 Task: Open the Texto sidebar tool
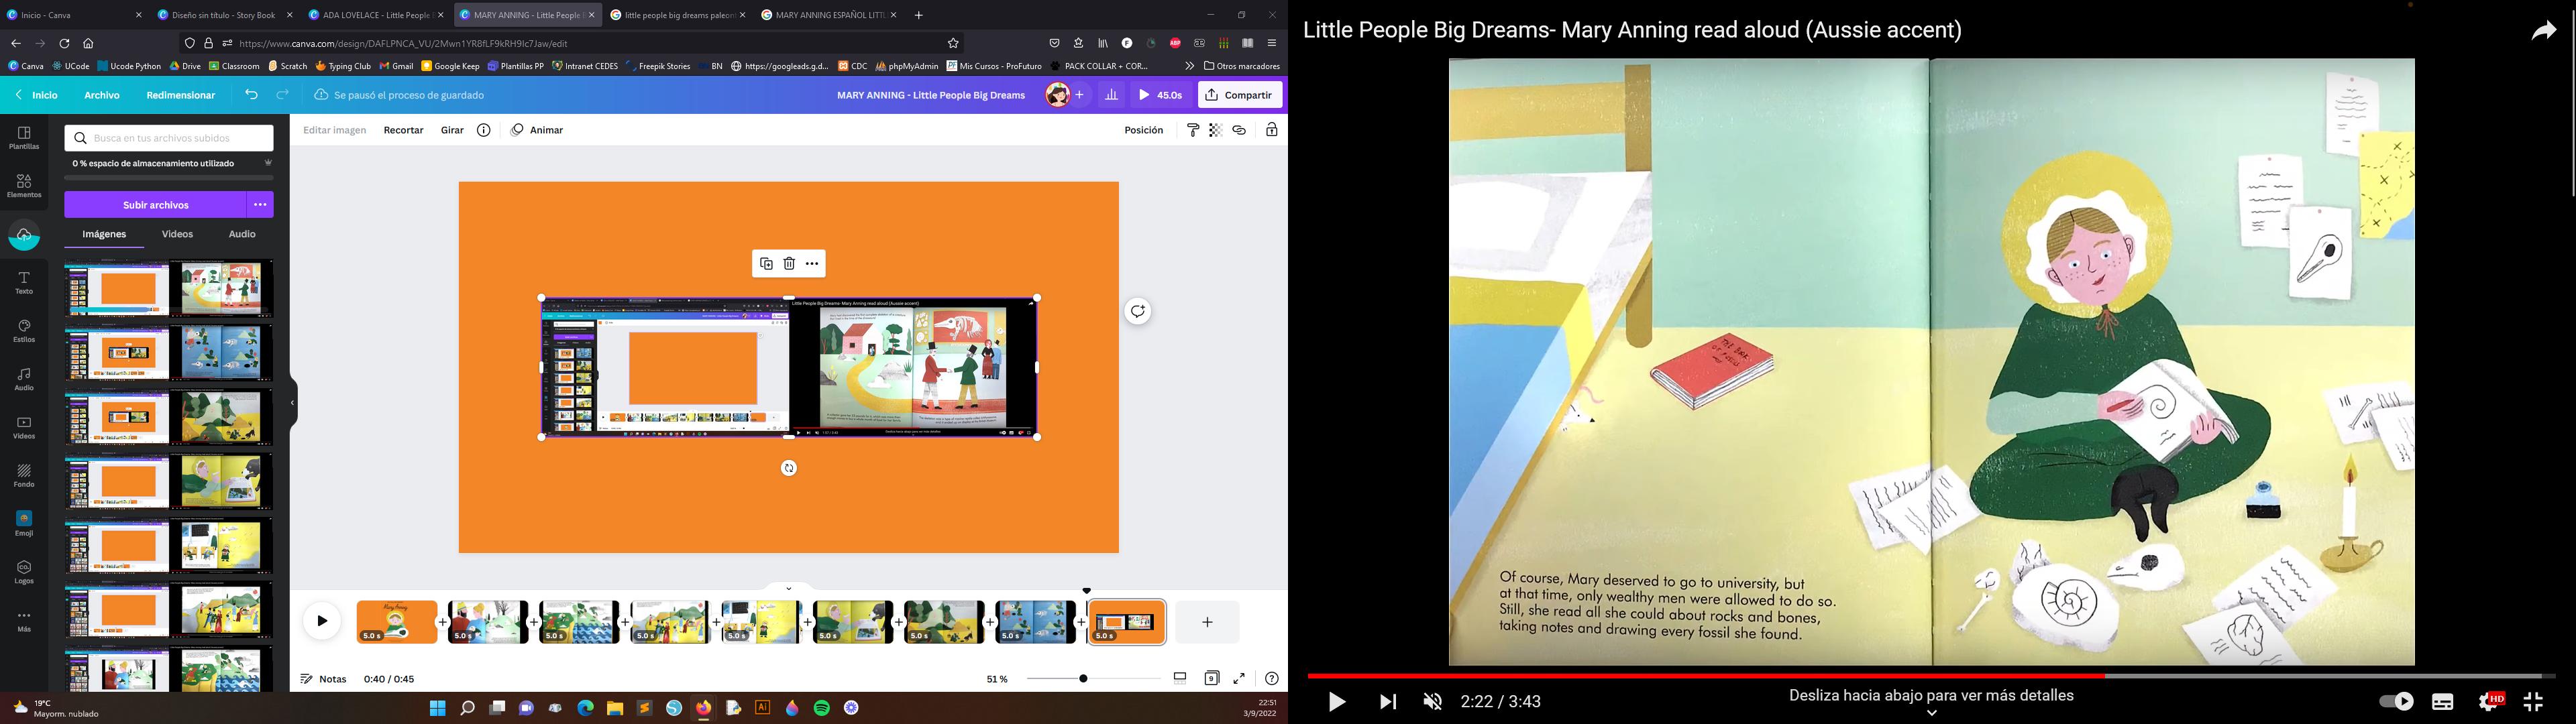[x=24, y=283]
